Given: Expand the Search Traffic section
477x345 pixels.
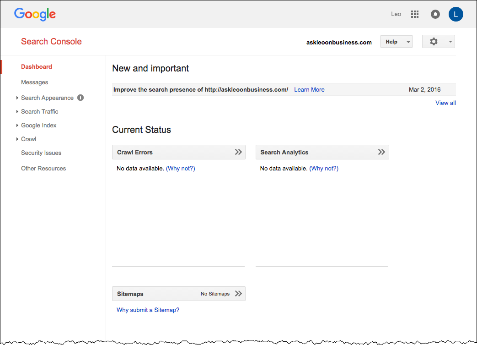Looking at the screenshot, I should point(39,111).
